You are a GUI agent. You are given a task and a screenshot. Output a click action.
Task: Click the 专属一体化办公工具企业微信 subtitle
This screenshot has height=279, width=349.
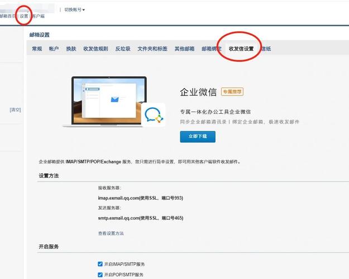[216, 112]
